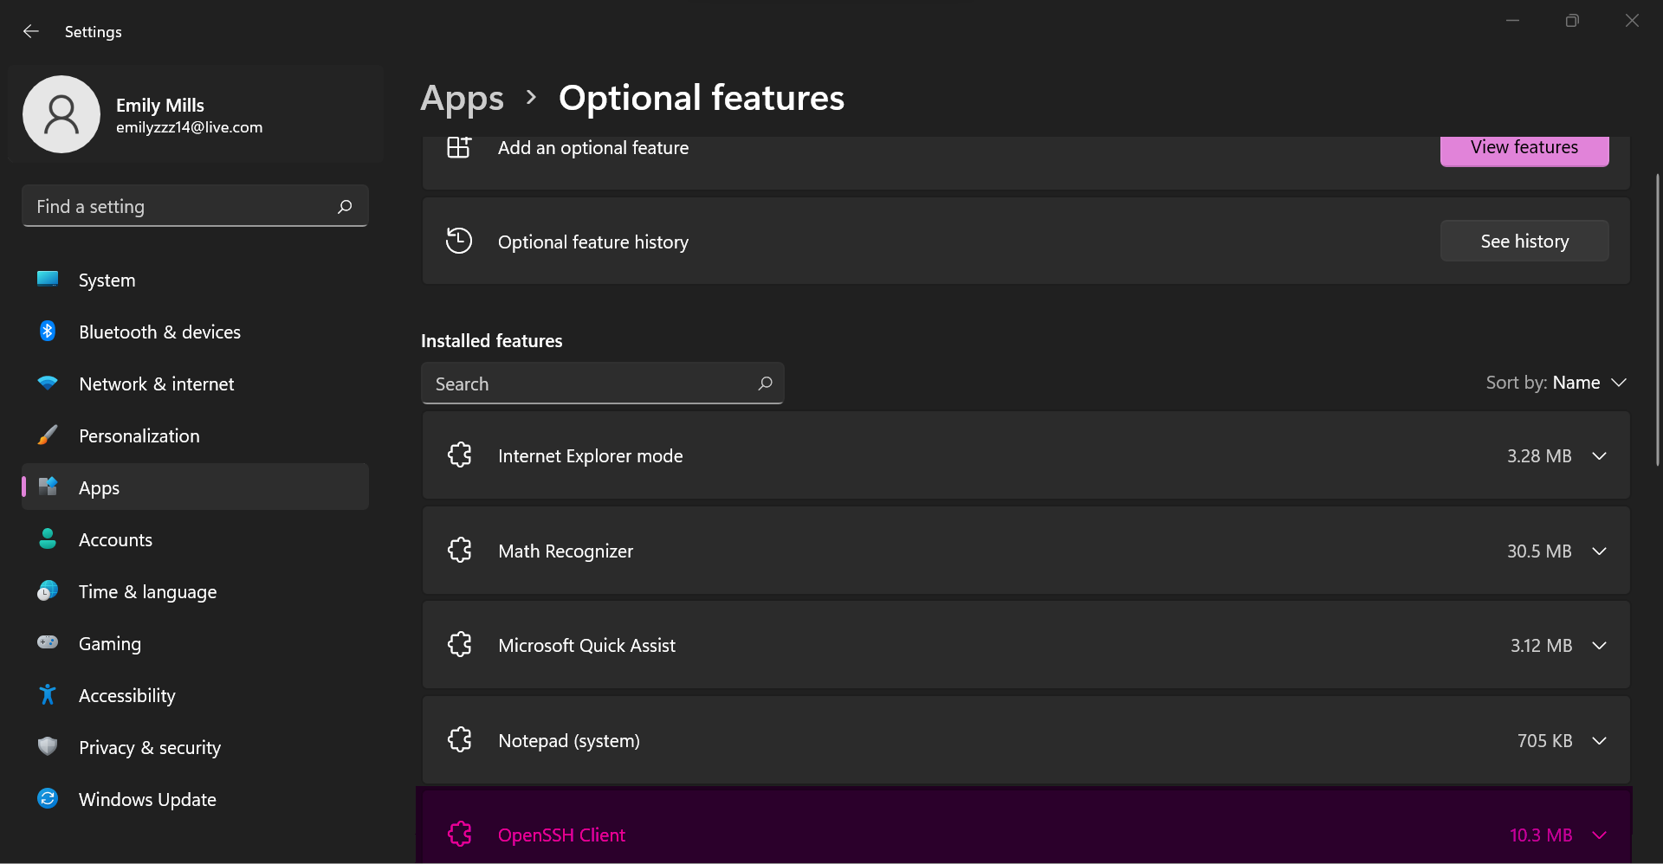Go to Personalization settings
1663x864 pixels.
click(139, 435)
